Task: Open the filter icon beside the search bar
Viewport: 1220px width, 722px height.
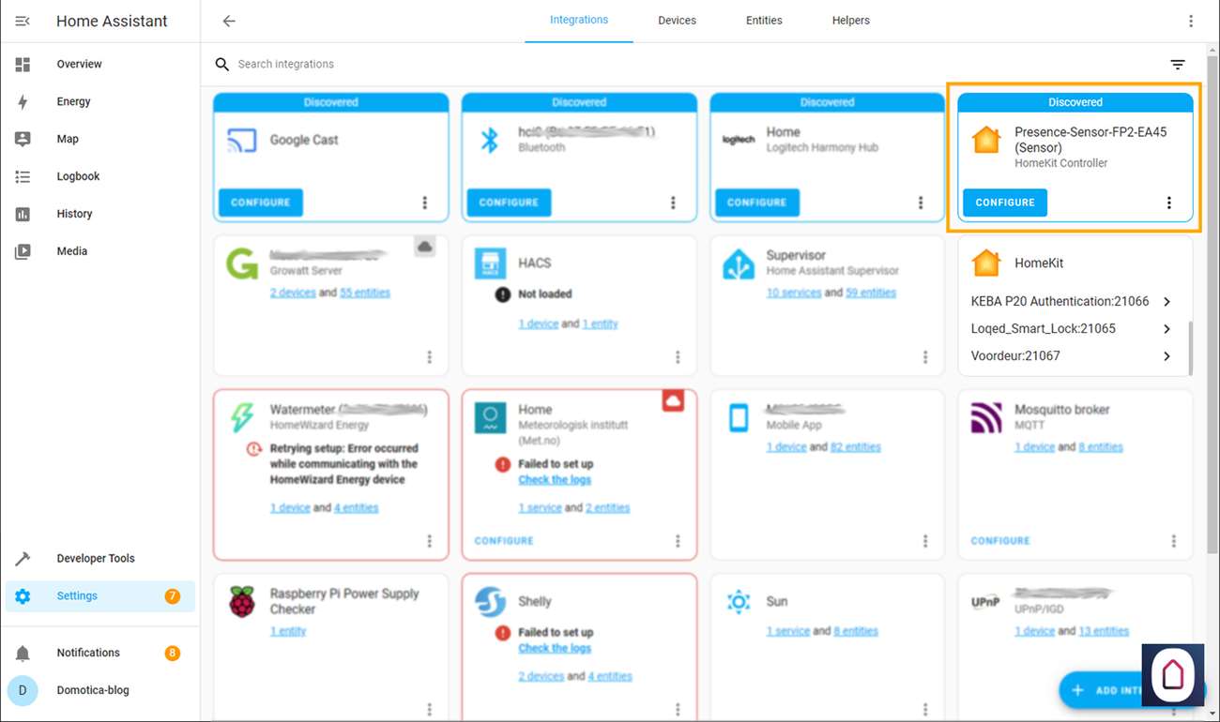Action: pyautogui.click(x=1177, y=65)
